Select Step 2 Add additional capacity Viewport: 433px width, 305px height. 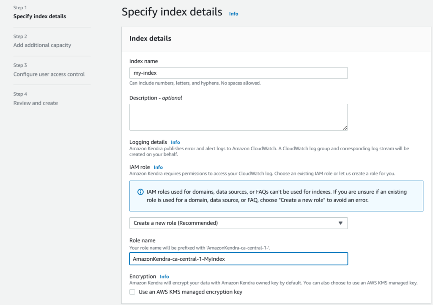[42, 45]
